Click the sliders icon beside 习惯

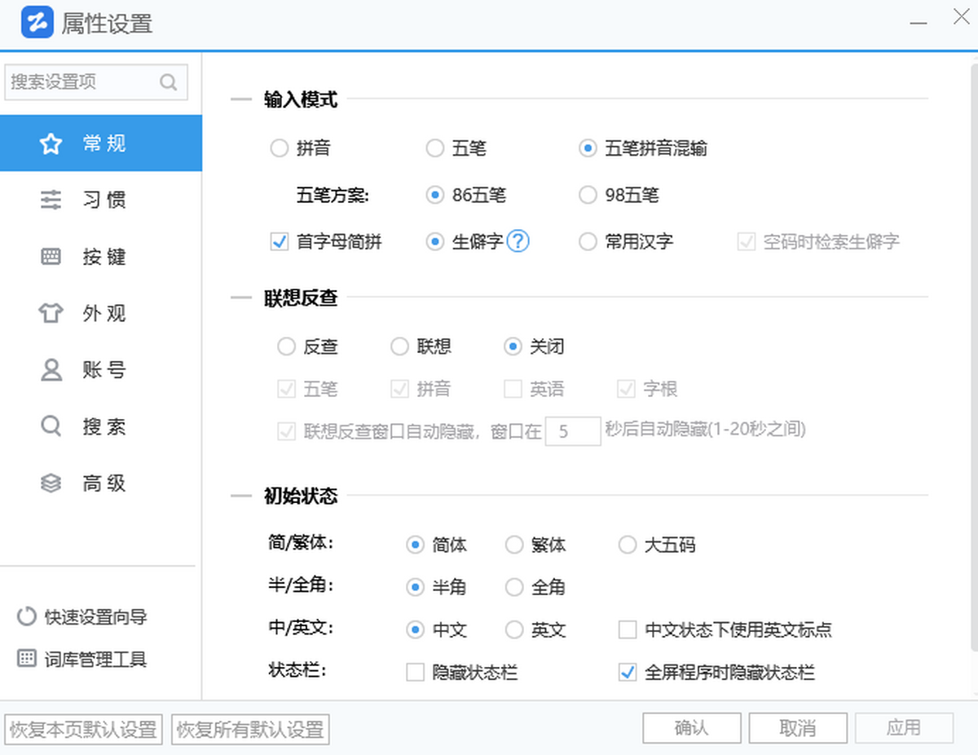(51, 200)
